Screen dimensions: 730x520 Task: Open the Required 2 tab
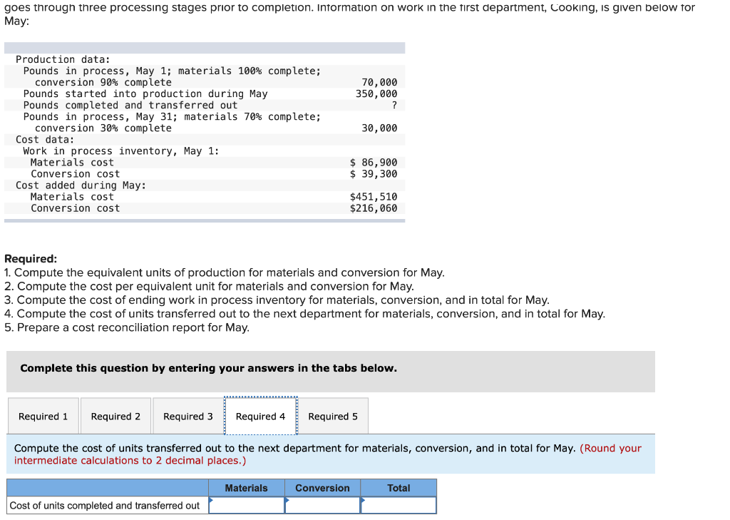[115, 416]
